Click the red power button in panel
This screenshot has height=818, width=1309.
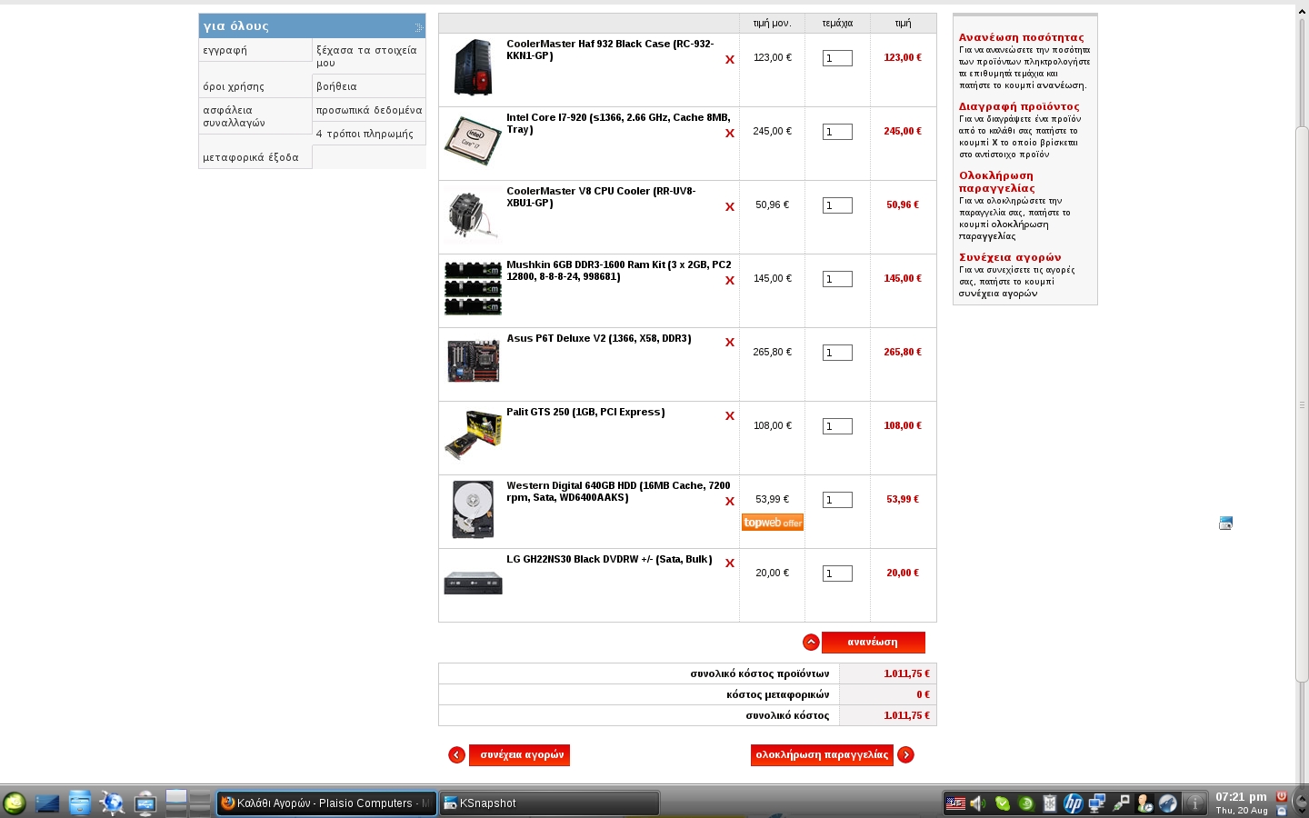(1282, 796)
